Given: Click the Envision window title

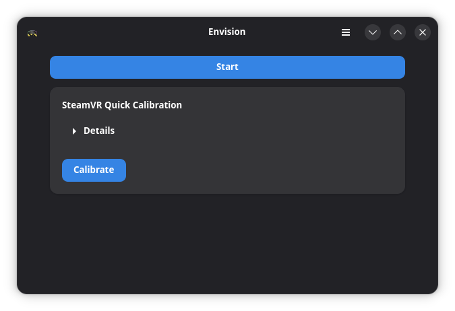Looking at the screenshot, I should tap(226, 32).
